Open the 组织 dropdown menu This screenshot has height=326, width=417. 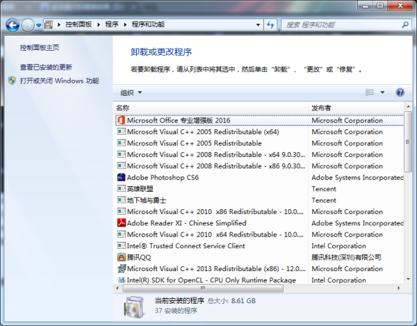pyautogui.click(x=131, y=92)
